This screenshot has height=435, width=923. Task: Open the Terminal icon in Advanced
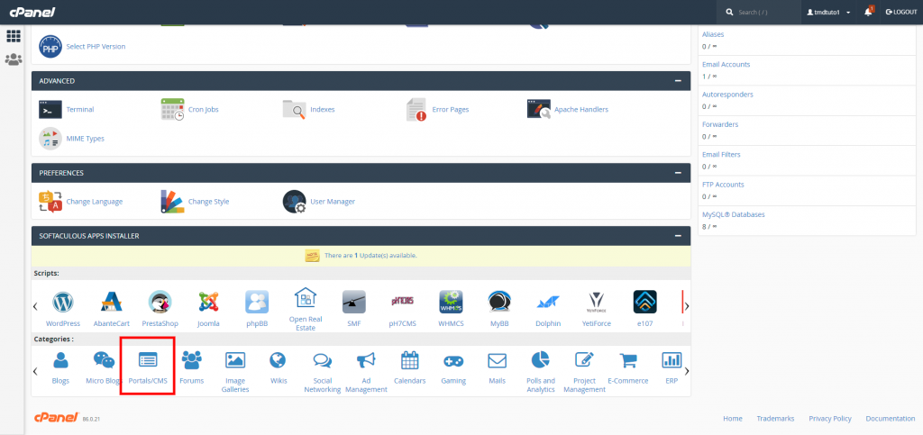[x=50, y=110]
